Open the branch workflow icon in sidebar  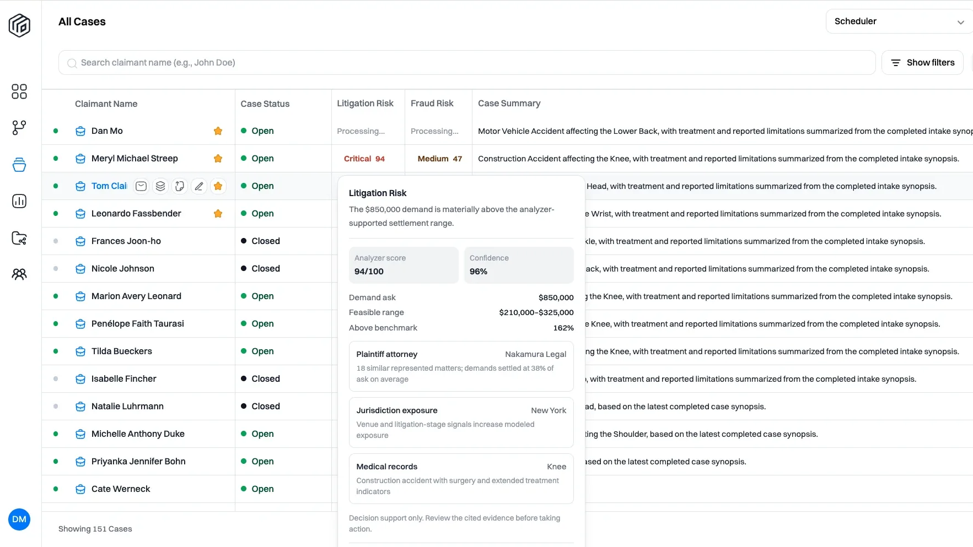[19, 128]
